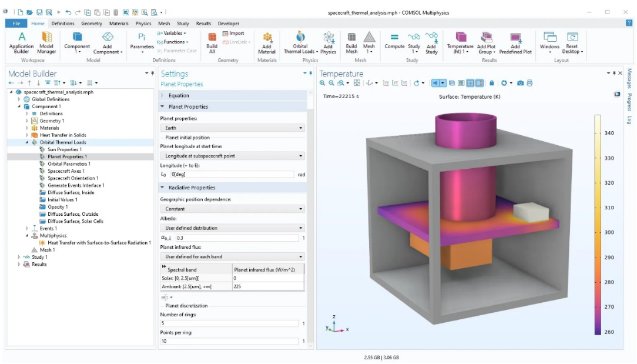Open the Model Manager
This screenshot has height=364, width=637.
pos(47,42)
